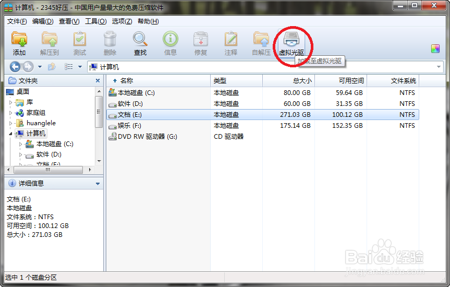The width and height of the screenshot is (450, 287).
Task: Collapse the 详细信息 panel chevron
Action: [x=98, y=184]
